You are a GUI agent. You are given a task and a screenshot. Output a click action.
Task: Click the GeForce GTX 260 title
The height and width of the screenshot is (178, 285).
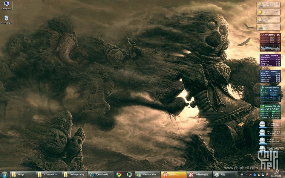[x=272, y=106]
